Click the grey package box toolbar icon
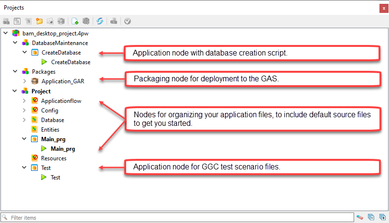Image resolution: width=389 pixels, height=223 pixels. point(61,21)
